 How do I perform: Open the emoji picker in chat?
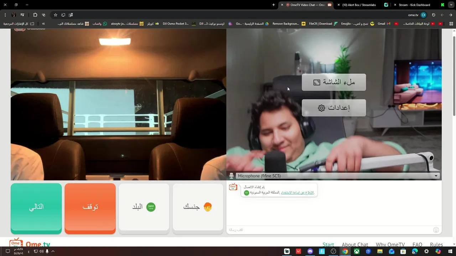click(x=436, y=230)
